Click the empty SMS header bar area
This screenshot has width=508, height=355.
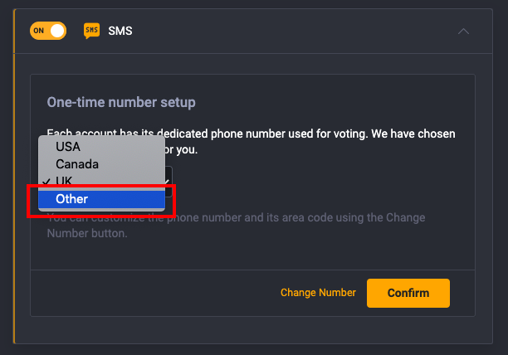(291, 31)
